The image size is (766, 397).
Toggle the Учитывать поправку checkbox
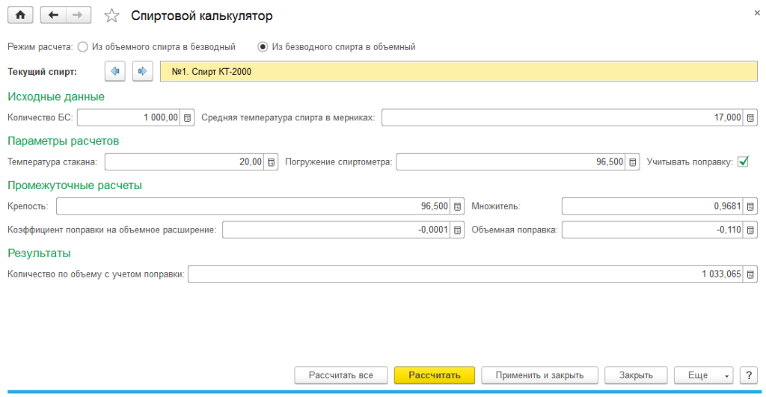pyautogui.click(x=743, y=161)
